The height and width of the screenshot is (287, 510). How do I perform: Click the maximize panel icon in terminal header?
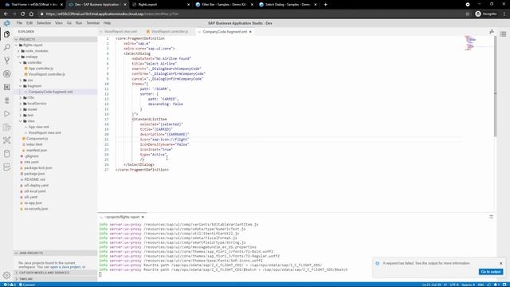coord(491,217)
